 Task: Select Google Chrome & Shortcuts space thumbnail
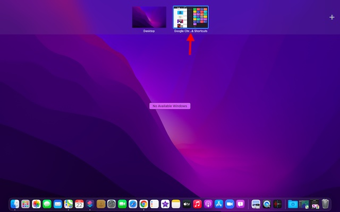191,17
